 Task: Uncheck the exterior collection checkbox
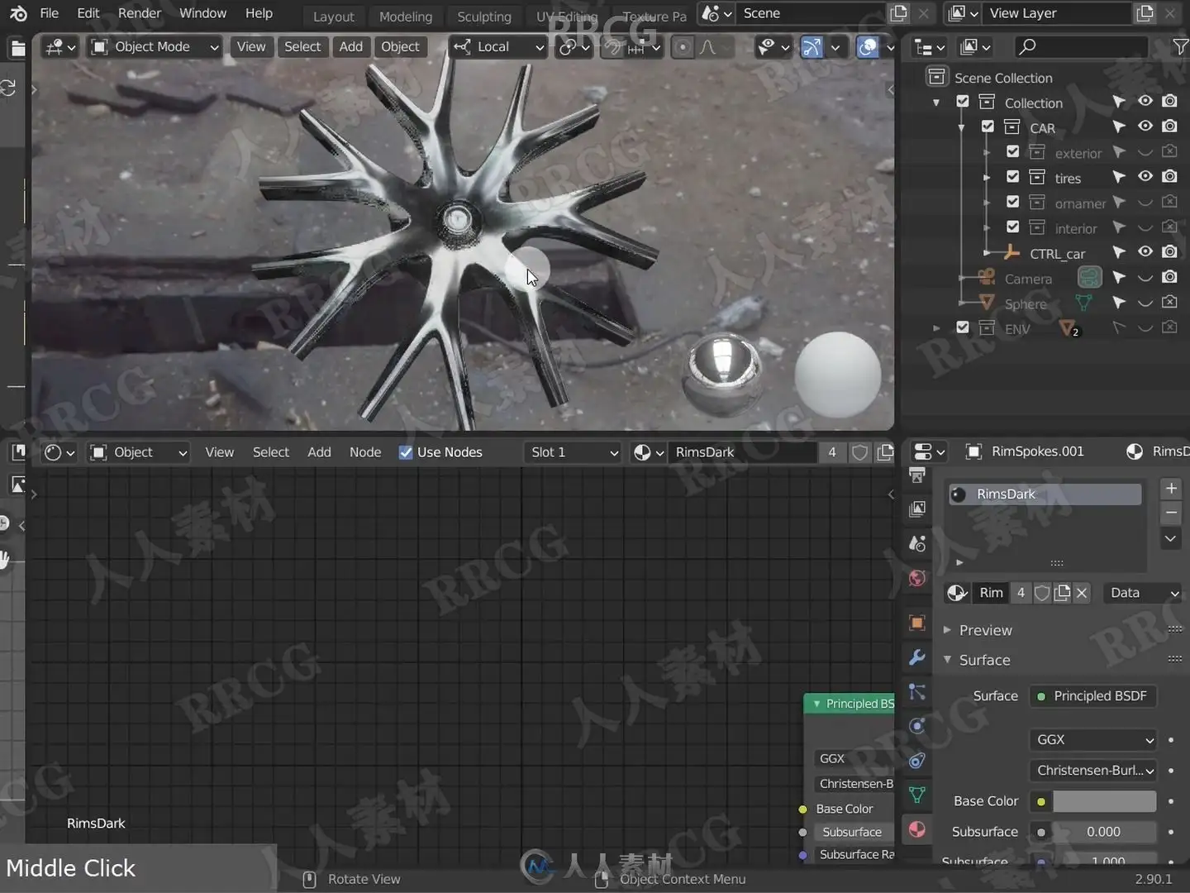[x=1012, y=151]
